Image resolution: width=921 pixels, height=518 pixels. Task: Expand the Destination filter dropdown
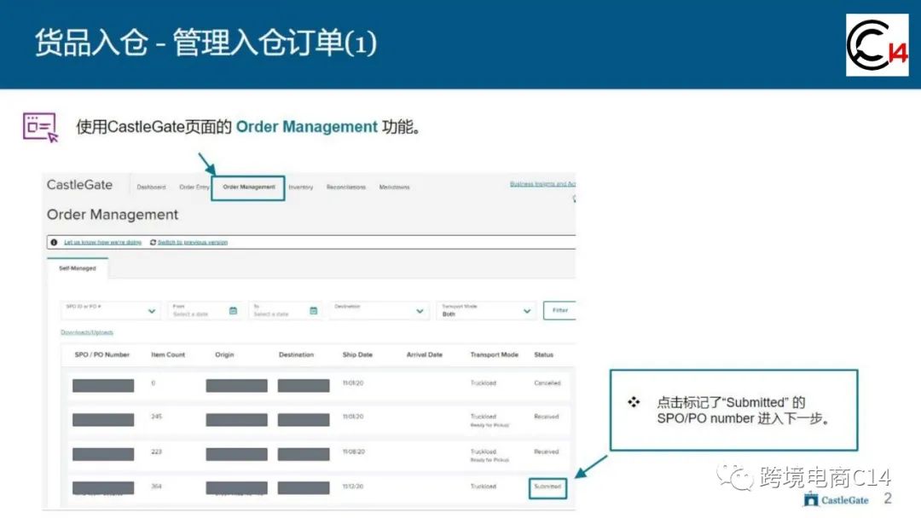(379, 310)
